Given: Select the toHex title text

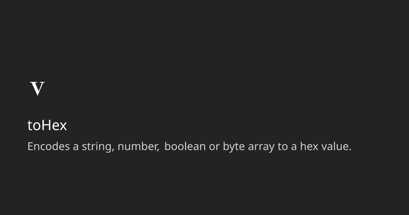Looking at the screenshot, I should click(47, 126).
